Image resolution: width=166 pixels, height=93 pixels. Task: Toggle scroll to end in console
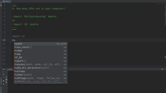(6, 80)
